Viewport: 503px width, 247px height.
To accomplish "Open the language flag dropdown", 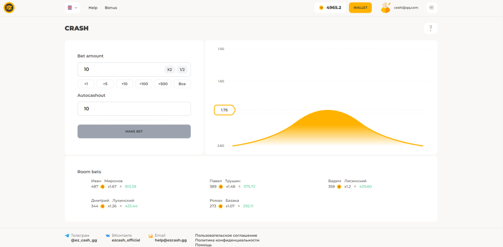I will [72, 8].
